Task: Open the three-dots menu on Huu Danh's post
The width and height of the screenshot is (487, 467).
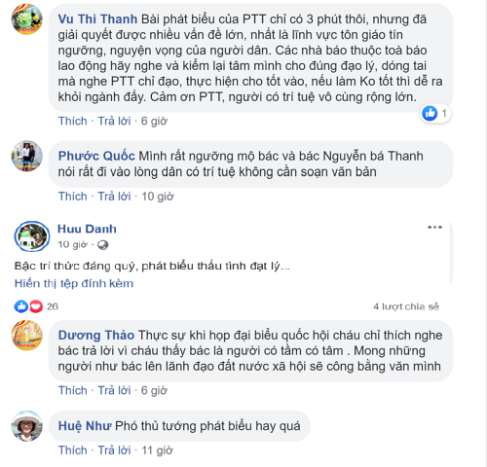Action: point(434,227)
